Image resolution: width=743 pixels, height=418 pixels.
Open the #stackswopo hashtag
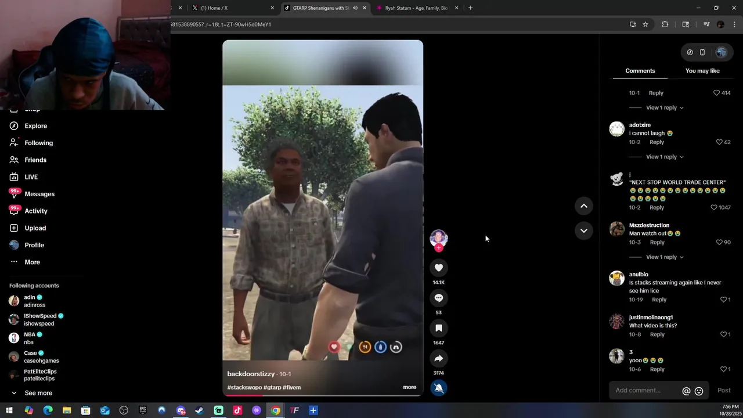(x=244, y=387)
